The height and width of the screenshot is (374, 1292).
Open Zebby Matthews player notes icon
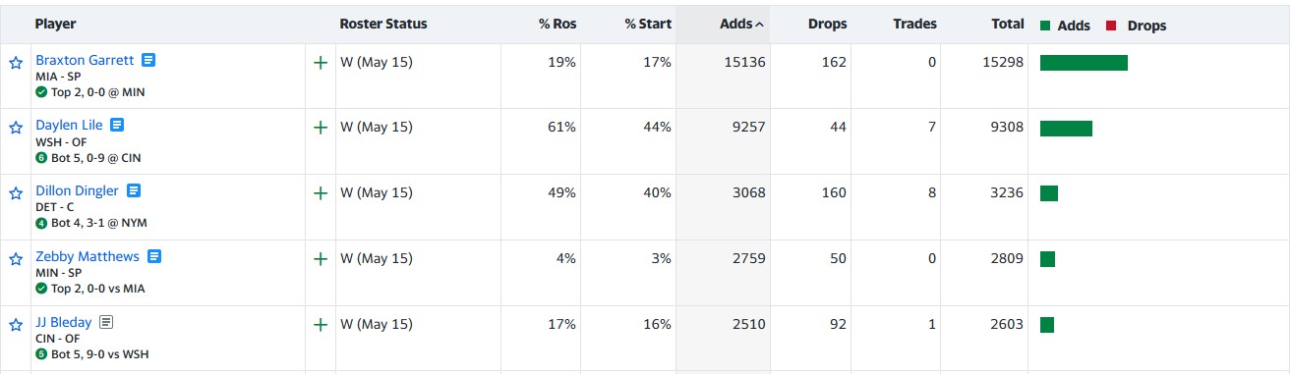154,256
